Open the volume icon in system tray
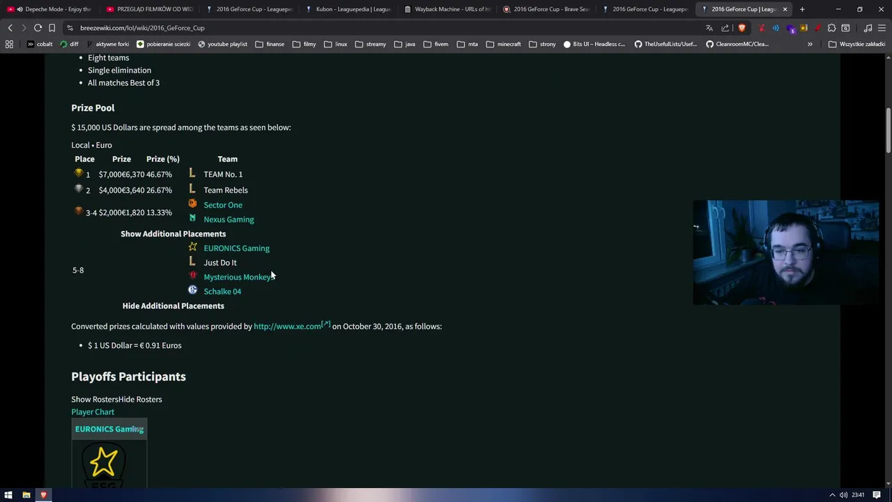 (844, 495)
